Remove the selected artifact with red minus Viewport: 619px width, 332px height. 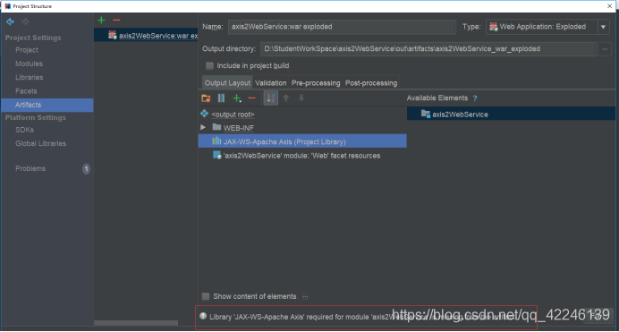pyautogui.click(x=116, y=20)
